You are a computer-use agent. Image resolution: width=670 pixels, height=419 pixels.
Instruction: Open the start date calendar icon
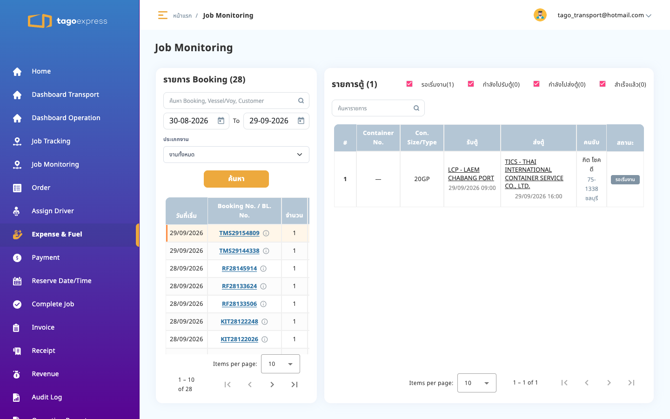pos(221,121)
